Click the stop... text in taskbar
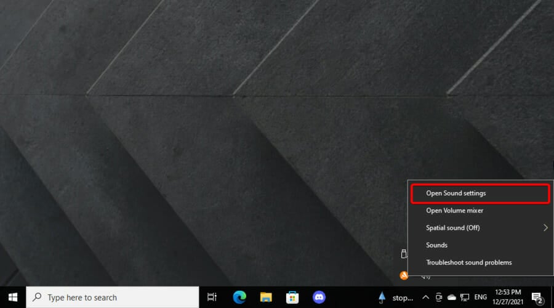554x308 pixels. [x=403, y=298]
